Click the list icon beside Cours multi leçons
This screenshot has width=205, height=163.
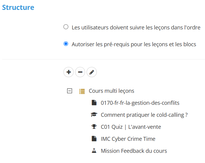tap(82, 91)
